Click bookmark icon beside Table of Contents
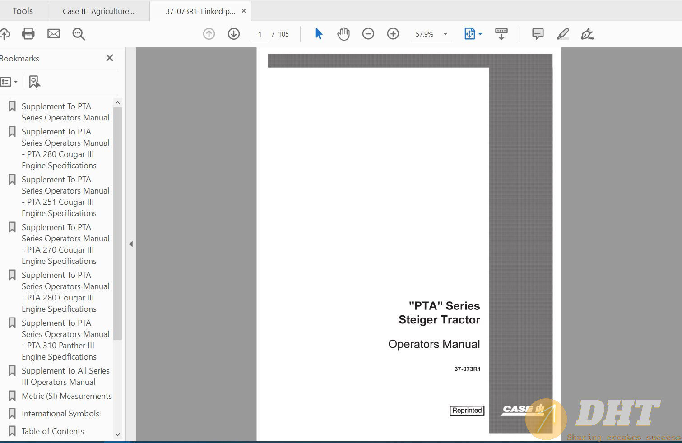This screenshot has height=443, width=682. click(x=12, y=431)
